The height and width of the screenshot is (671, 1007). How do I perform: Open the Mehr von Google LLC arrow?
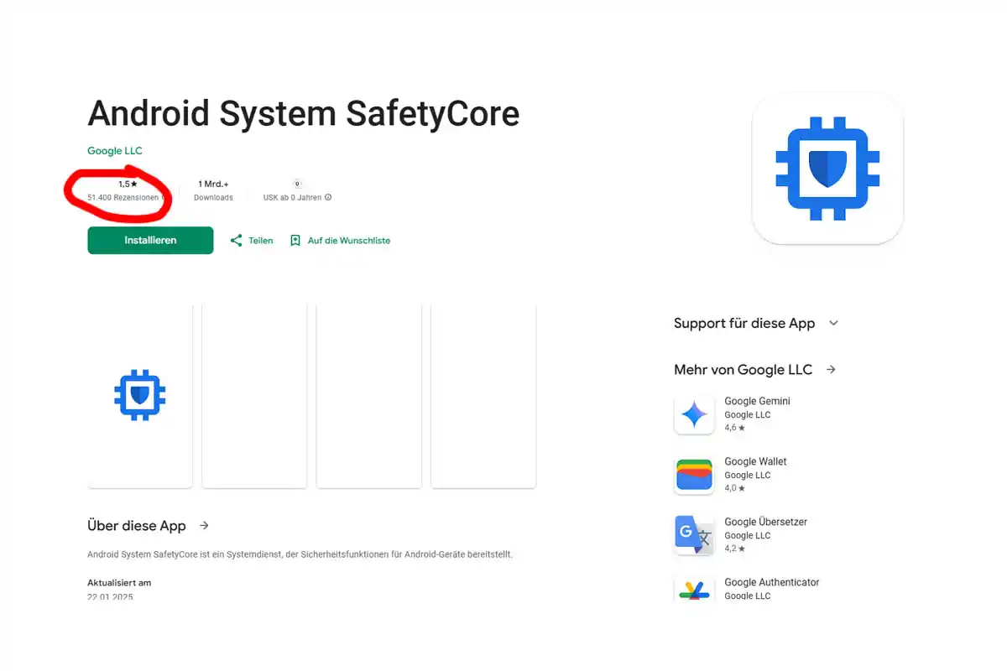830,369
